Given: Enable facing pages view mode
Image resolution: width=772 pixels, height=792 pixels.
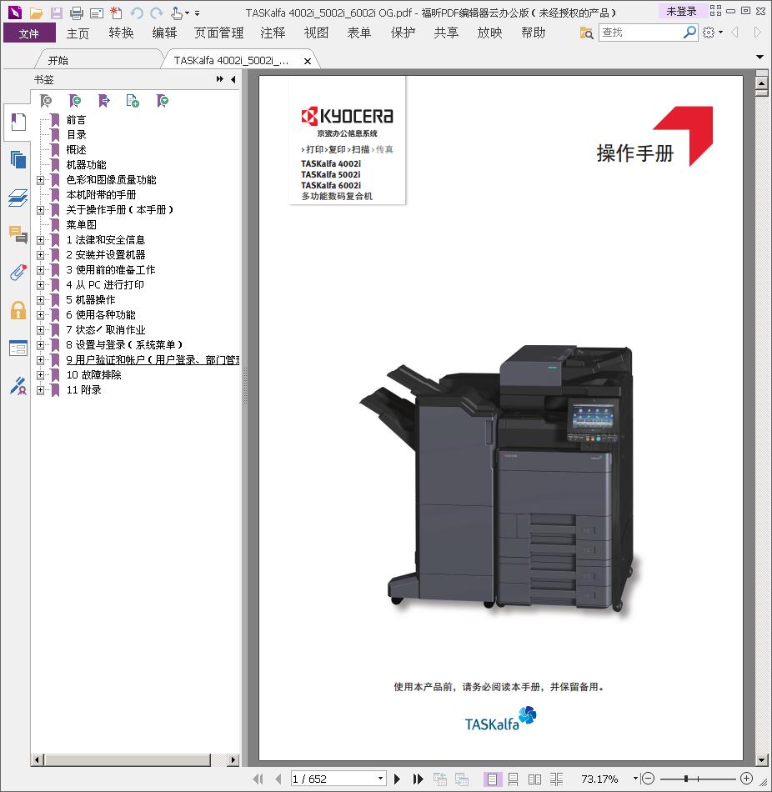Looking at the screenshot, I should click(534, 779).
